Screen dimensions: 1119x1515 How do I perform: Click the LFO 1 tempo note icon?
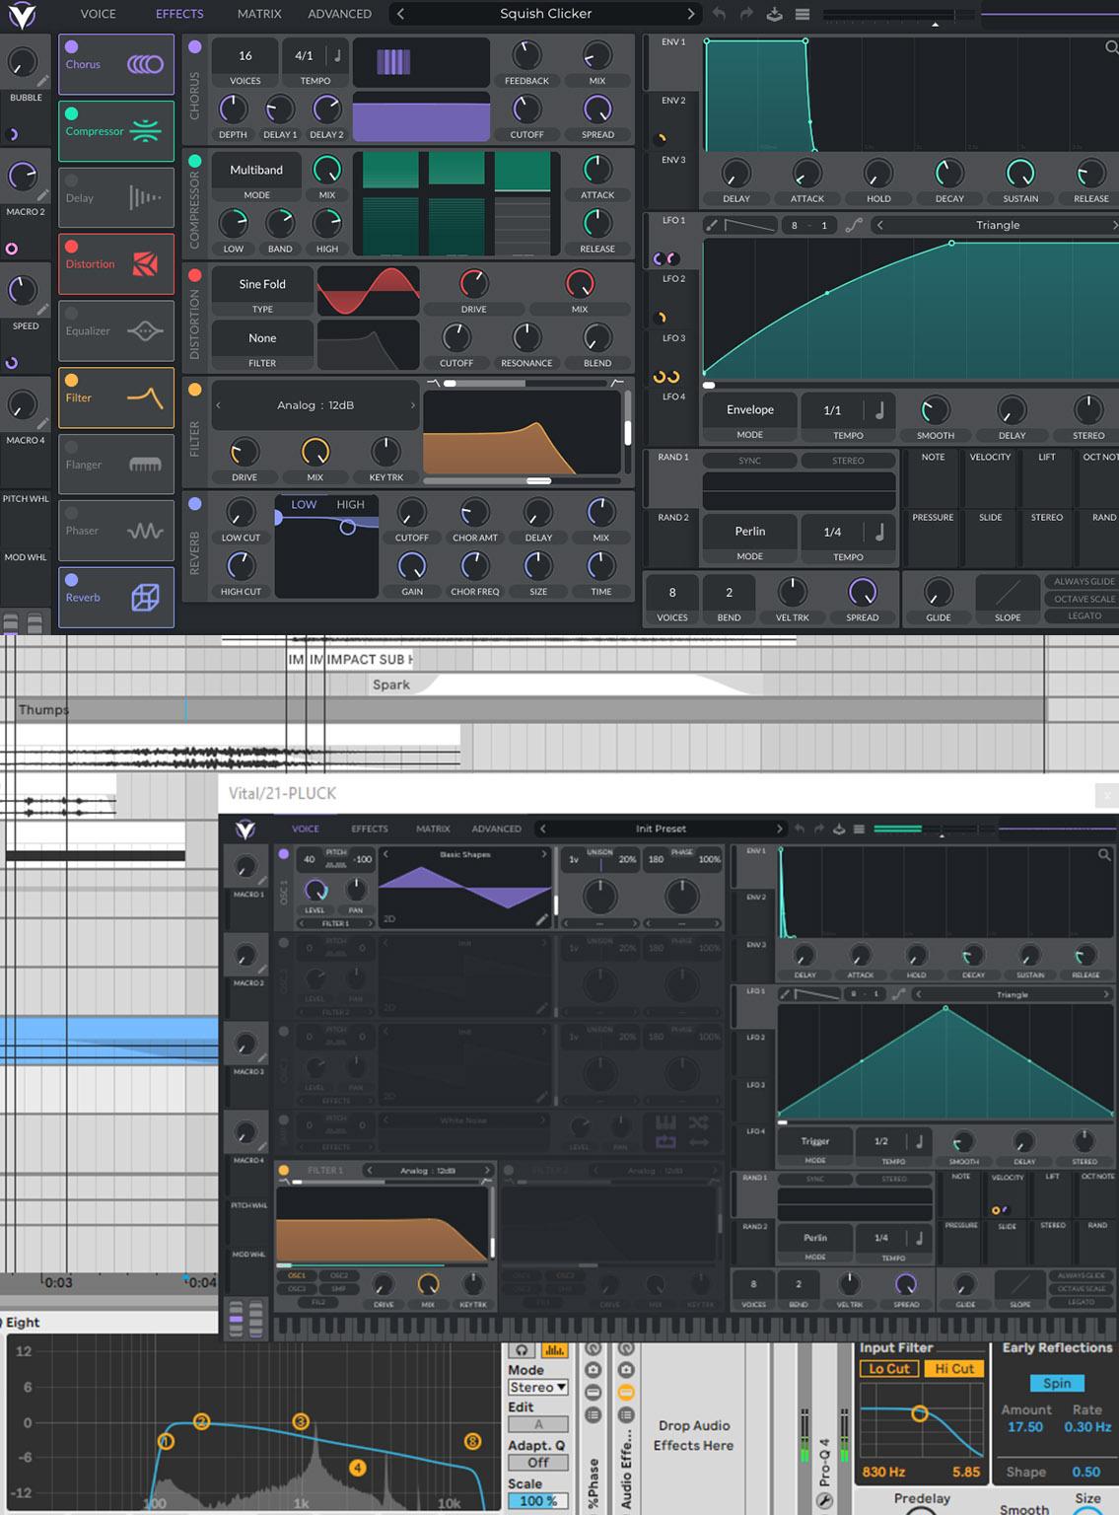point(879,409)
